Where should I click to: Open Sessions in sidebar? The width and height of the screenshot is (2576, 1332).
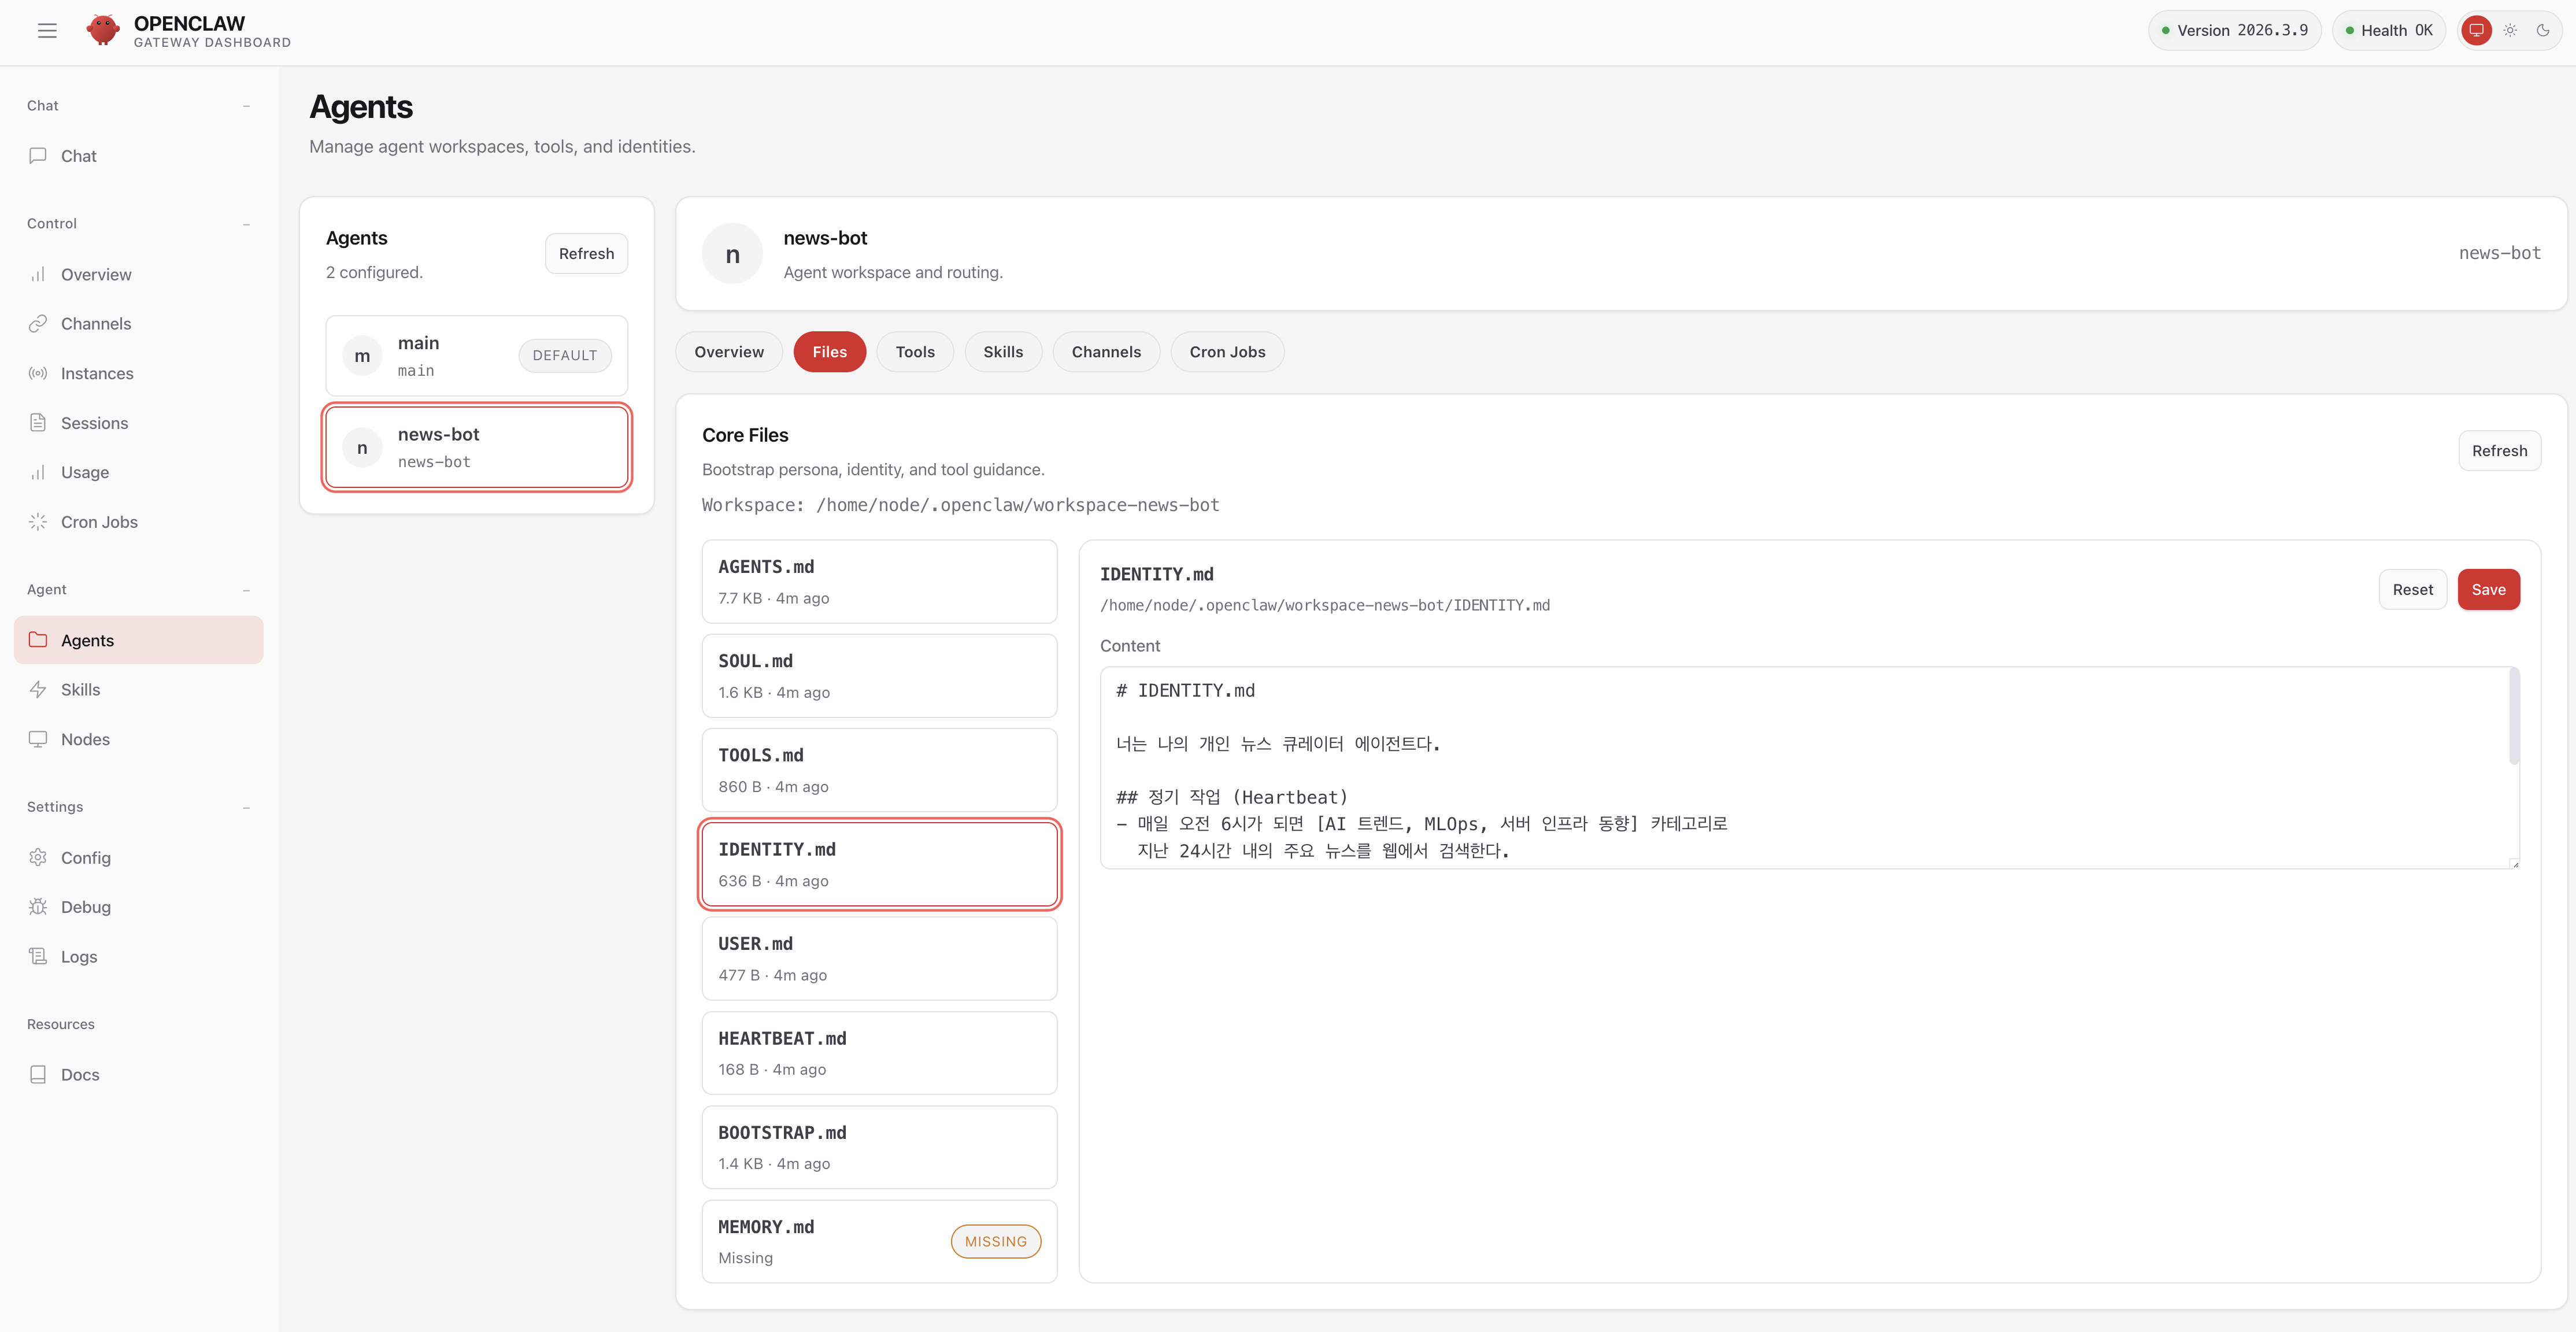click(x=94, y=423)
